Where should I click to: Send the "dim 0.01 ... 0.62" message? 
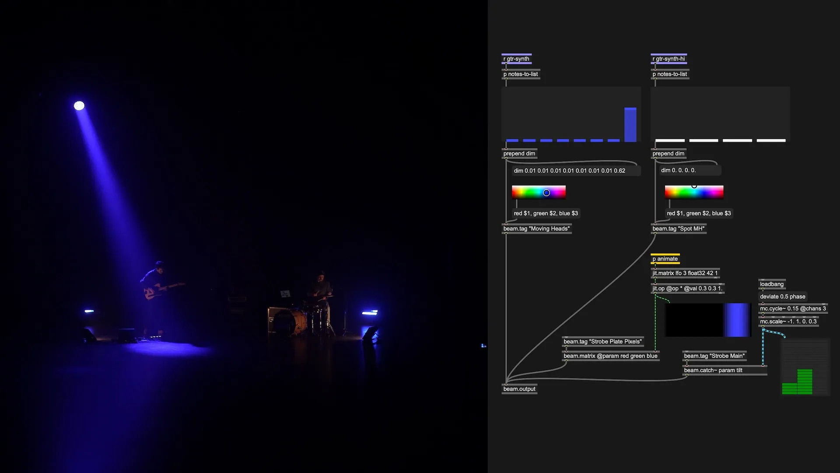569,170
